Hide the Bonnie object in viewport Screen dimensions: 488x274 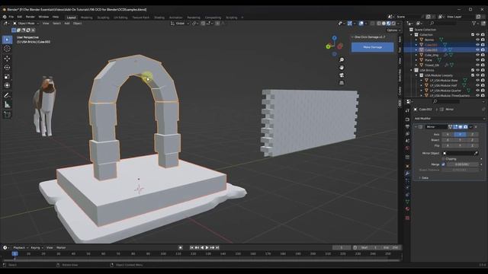(x=477, y=40)
